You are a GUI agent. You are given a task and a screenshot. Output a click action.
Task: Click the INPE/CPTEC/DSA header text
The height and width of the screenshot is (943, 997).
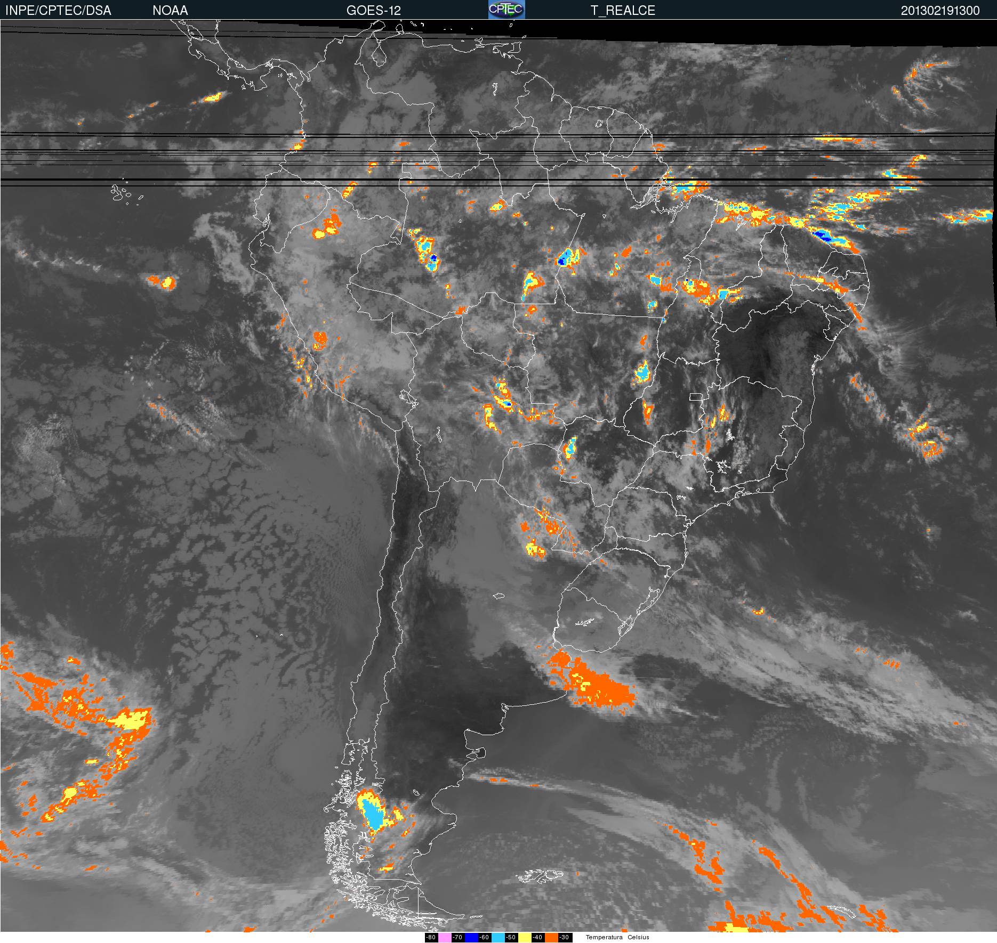[x=58, y=11]
